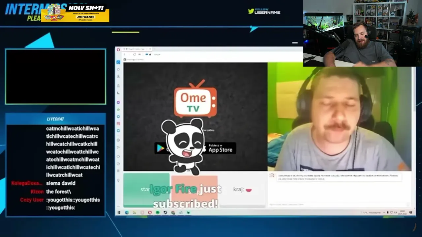Click the chat report icon beside message
Viewport: 422px width, 237px height.
(x=272, y=175)
